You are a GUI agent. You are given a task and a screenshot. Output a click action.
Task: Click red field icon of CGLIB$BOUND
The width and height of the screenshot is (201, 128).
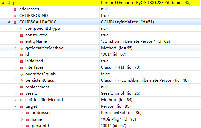pyautogui.click(x=15, y=16)
